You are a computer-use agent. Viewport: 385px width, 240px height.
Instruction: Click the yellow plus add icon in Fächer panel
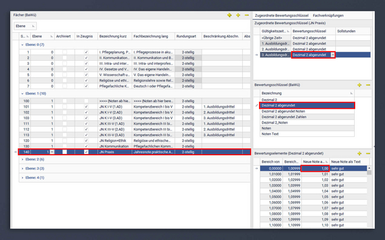pos(238,14)
